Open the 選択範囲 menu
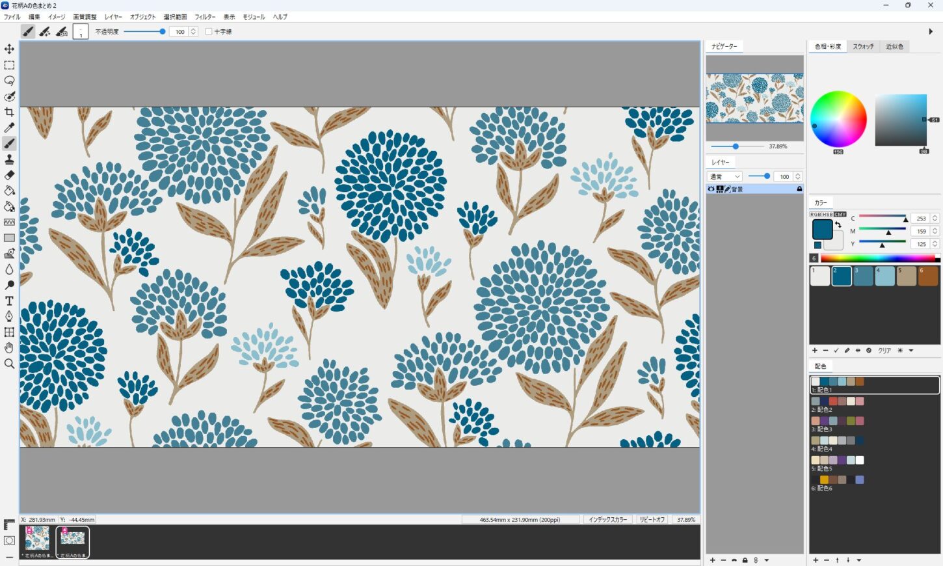 click(x=175, y=17)
